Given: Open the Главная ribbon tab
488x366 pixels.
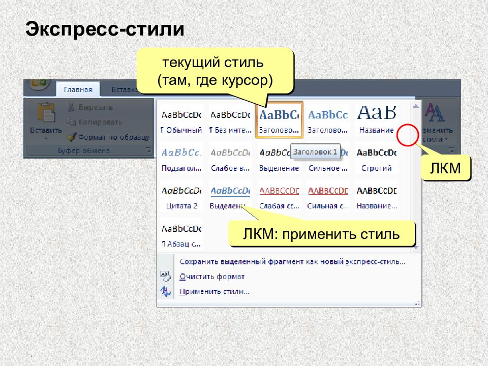Looking at the screenshot, I should (78, 89).
